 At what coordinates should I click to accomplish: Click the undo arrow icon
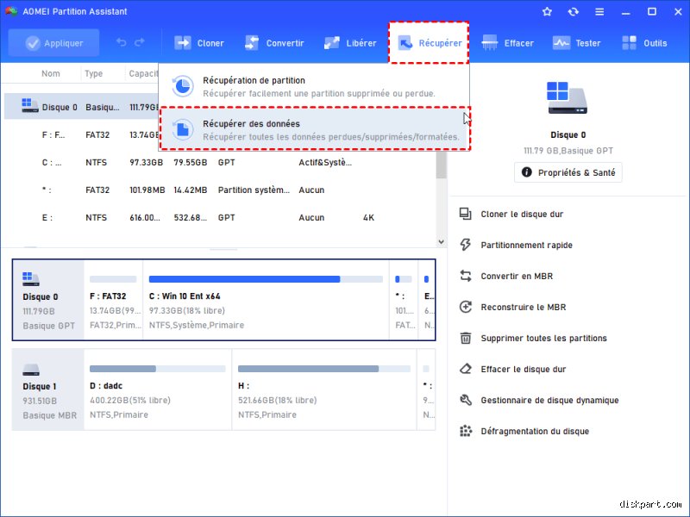121,42
